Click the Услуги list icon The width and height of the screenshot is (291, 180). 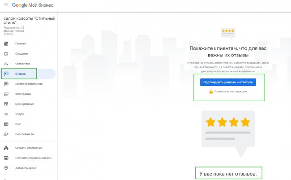coord(6,114)
